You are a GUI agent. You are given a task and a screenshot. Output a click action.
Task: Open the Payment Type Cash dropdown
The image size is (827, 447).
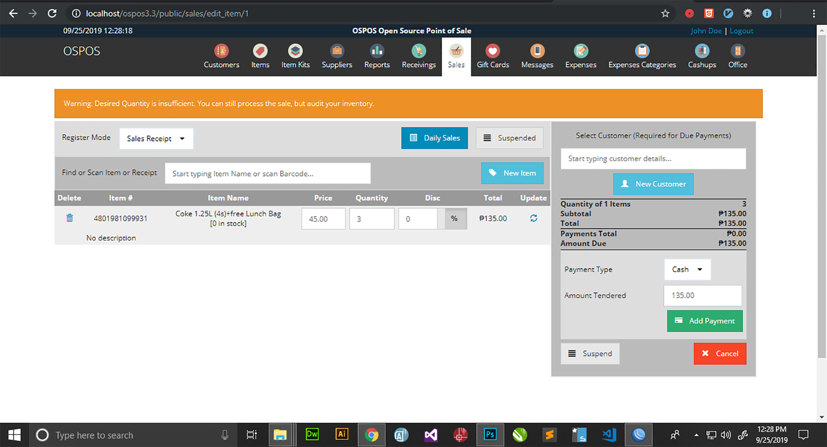pyautogui.click(x=687, y=269)
